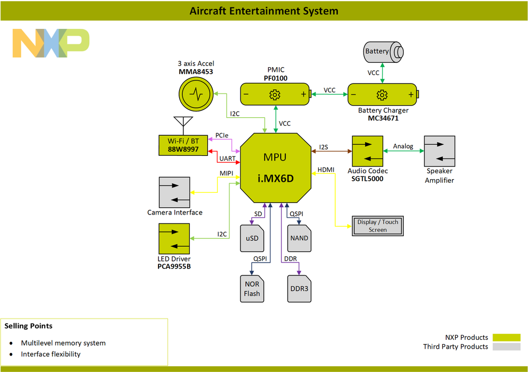Click the MC34671 part number label
This screenshot has width=528, height=372.
click(383, 118)
